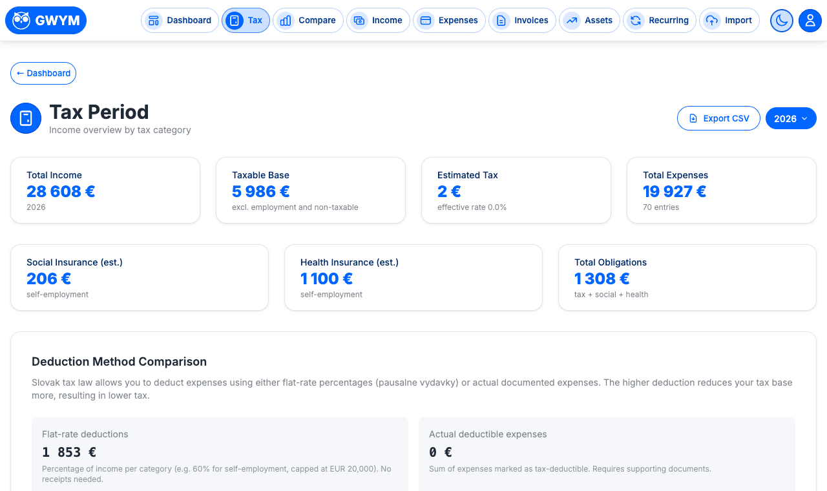Click the back to Dashboard link

[43, 74]
